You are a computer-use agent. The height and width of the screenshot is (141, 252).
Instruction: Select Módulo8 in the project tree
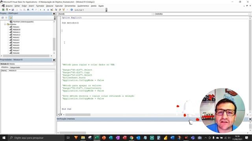coord(16,53)
